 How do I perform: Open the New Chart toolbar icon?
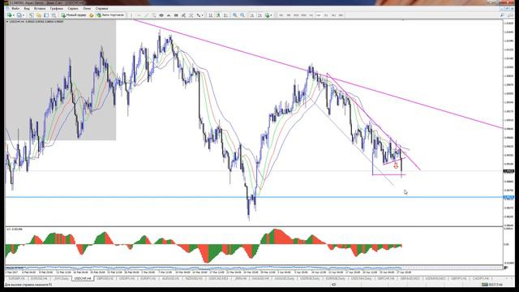[x=9, y=15]
